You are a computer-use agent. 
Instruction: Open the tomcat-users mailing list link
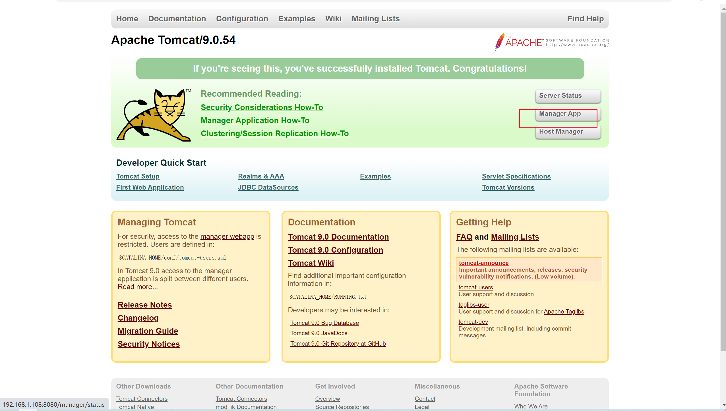pyautogui.click(x=475, y=287)
